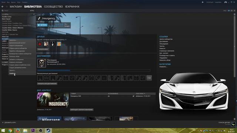The width and height of the screenshot is (237, 133).
Task: Click the Insurgency game icon beside title
Action: (x=39, y=18)
